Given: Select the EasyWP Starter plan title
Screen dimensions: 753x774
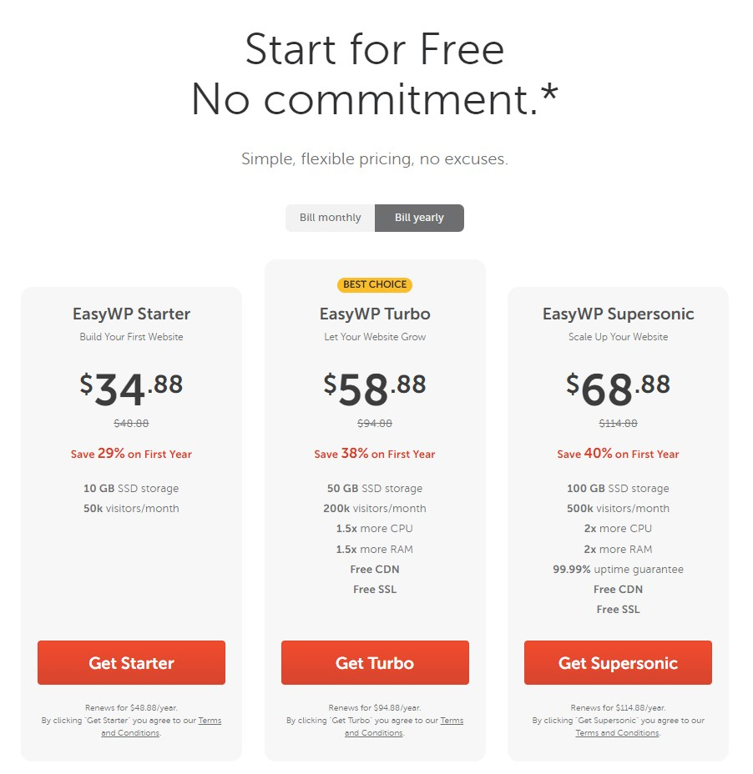Looking at the screenshot, I should pos(131,314).
